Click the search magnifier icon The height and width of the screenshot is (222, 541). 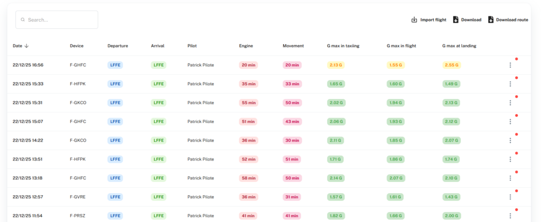23,20
